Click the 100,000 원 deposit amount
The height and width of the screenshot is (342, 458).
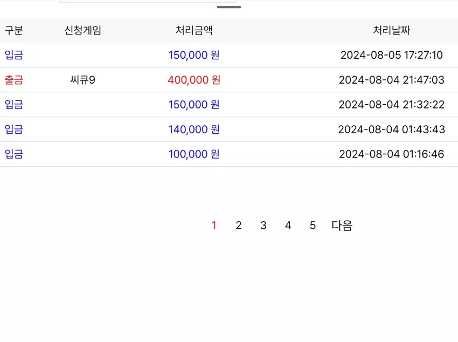(x=194, y=154)
